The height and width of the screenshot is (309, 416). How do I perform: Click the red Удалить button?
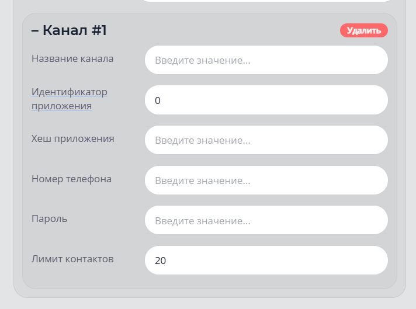click(x=363, y=30)
